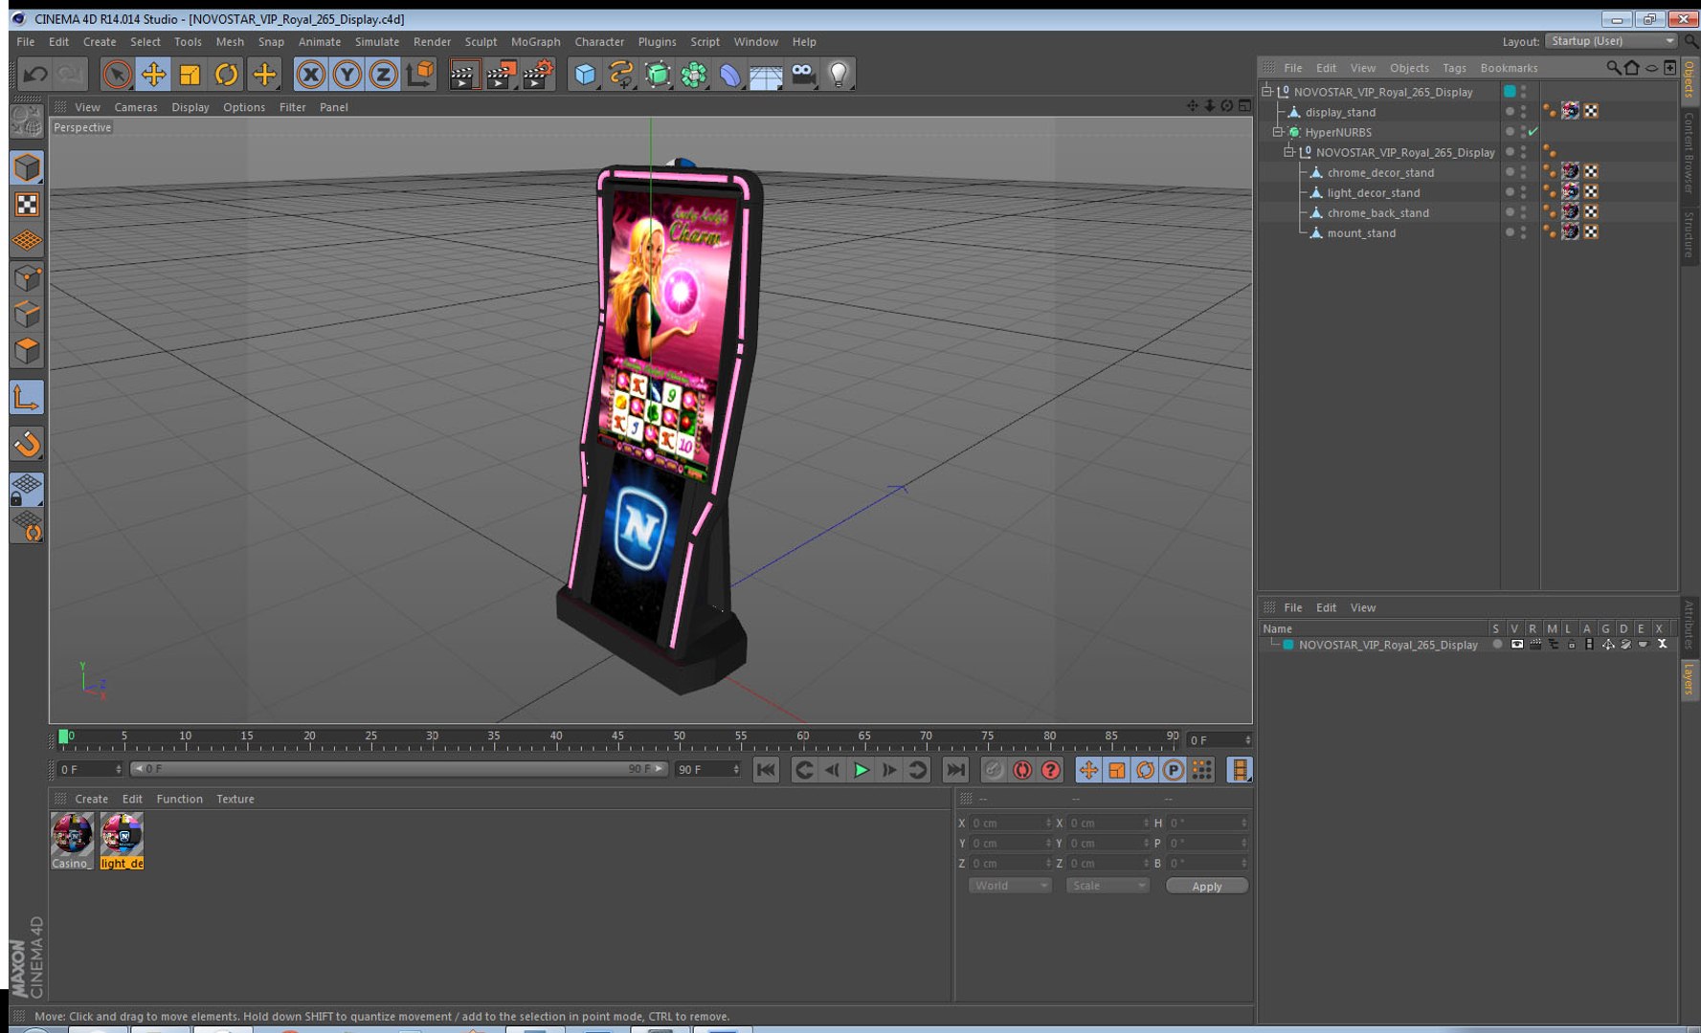The image size is (1701, 1033).
Task: Switch to Texture mode checkerboard icon
Action: point(27,205)
